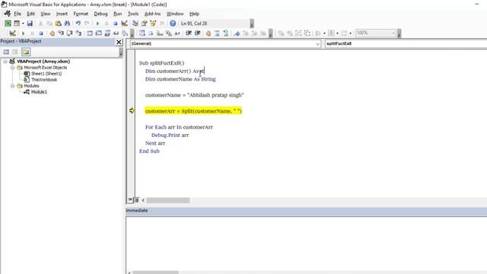Viewport: 487px width, 274px height.
Task: Show List Properties/Methods from Edit toolbar
Action: click(x=142, y=33)
